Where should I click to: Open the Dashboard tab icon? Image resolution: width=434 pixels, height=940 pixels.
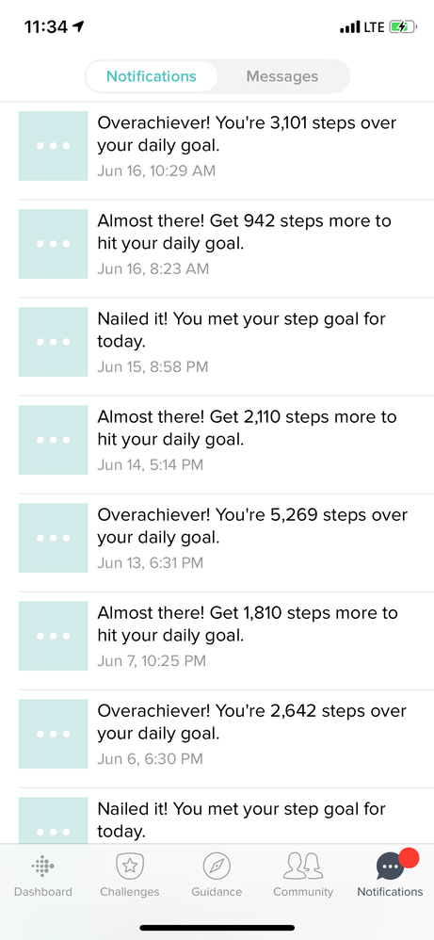[42, 866]
